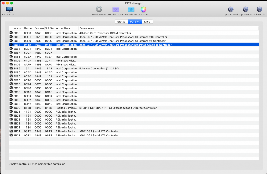
Task: Click sub vendor 106B cell
Action: tap(38, 45)
